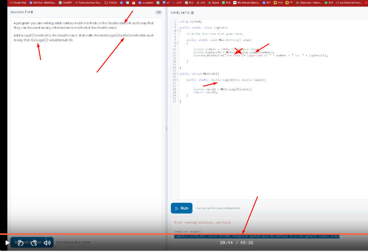Open the C# 10 .NET 6 help icon
The width and height of the screenshot is (368, 252).
point(192,13)
